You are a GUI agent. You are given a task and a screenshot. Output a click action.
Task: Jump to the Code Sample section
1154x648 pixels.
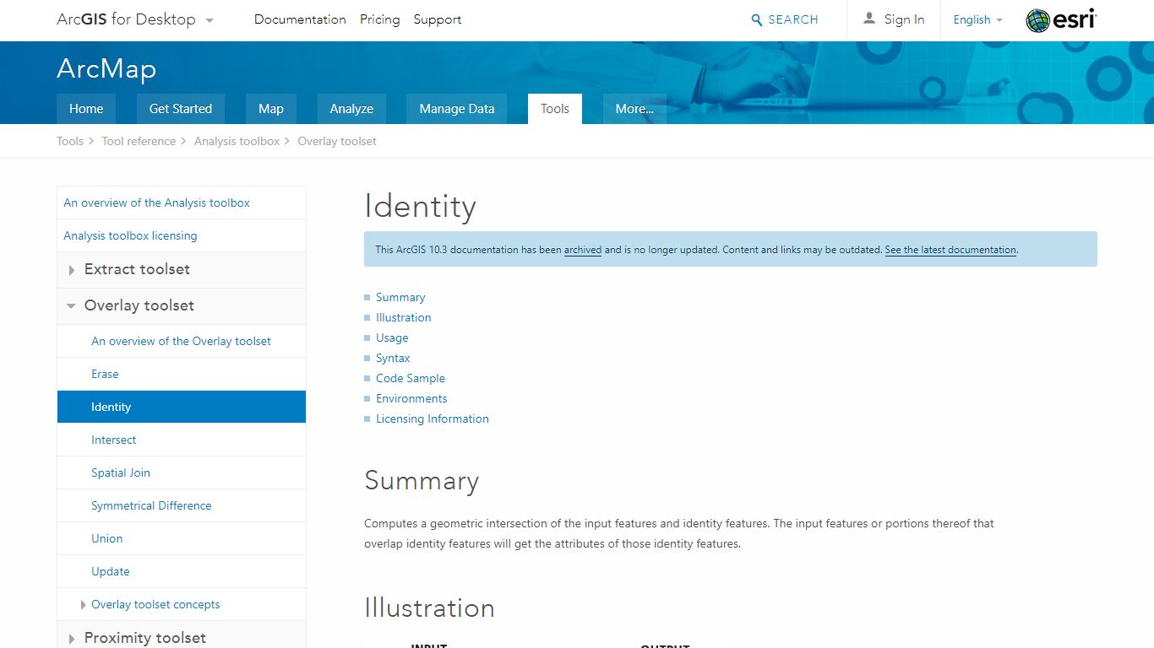[x=410, y=379]
